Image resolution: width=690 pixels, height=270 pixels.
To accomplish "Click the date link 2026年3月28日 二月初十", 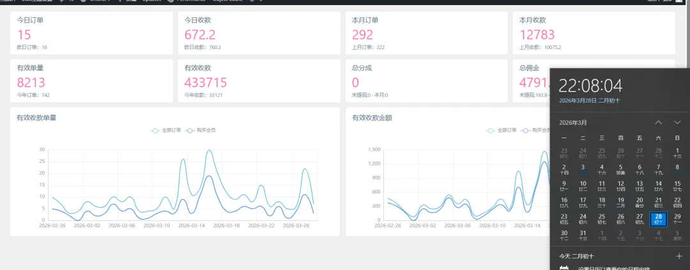I will point(590,101).
